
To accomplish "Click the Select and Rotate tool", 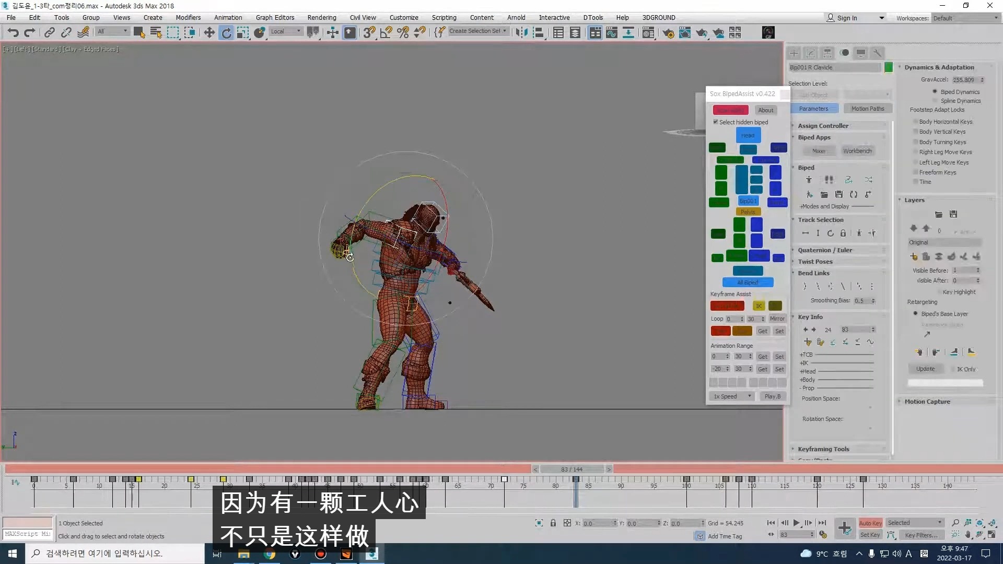I will click(226, 33).
